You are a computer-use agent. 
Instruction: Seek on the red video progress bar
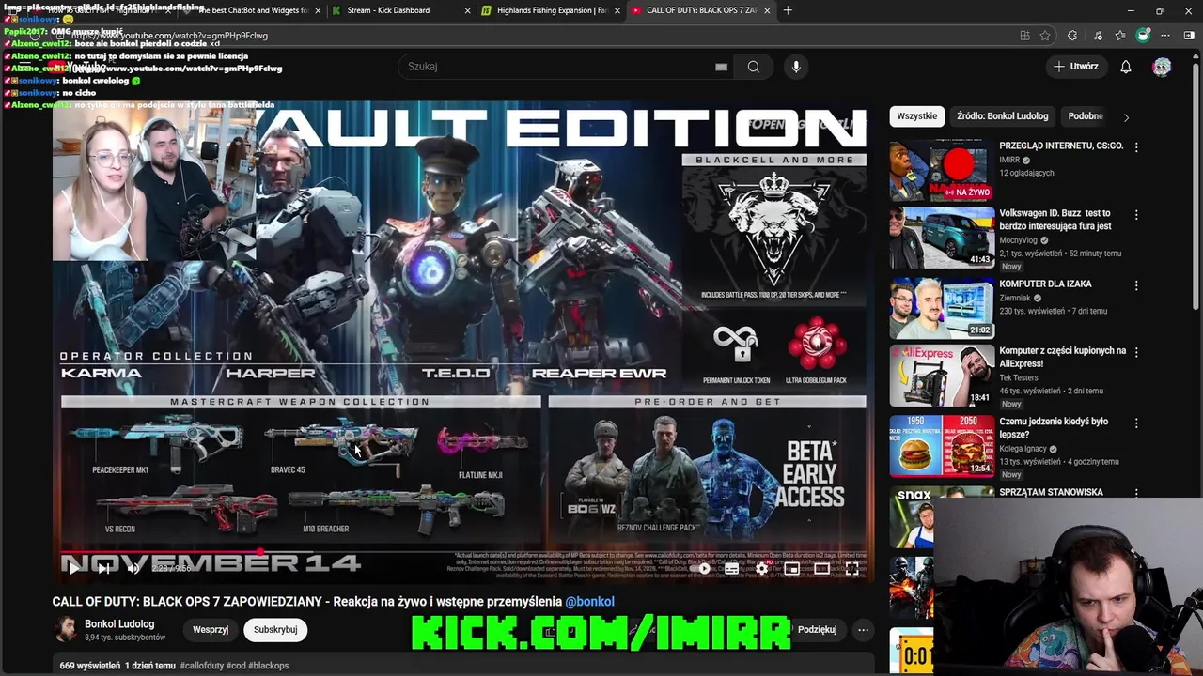[x=463, y=553]
